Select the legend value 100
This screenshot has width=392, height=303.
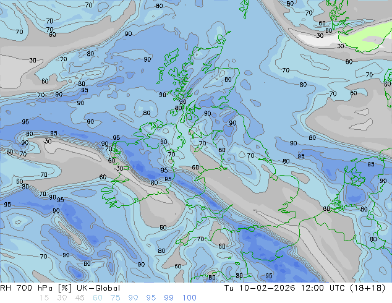click(189, 298)
